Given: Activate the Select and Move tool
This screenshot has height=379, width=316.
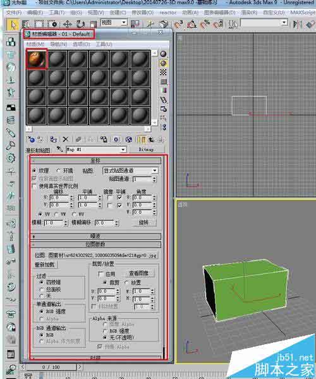Looking at the screenshot, I should (x=67, y=24).
